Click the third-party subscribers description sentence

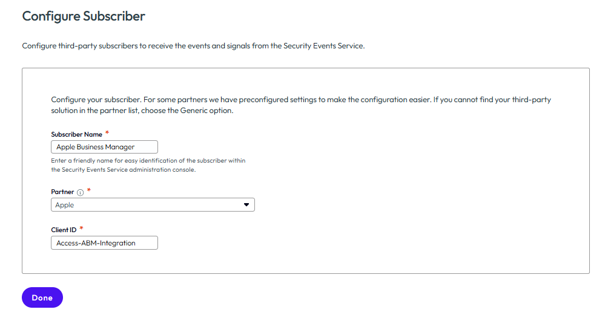[x=193, y=46]
